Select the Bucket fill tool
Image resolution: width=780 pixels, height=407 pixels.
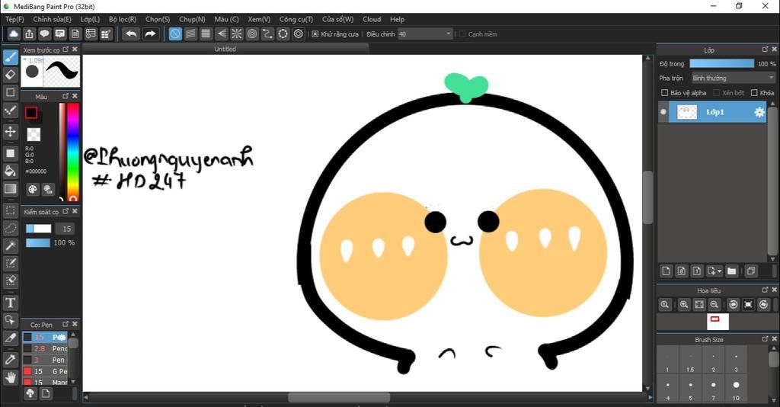(11, 171)
